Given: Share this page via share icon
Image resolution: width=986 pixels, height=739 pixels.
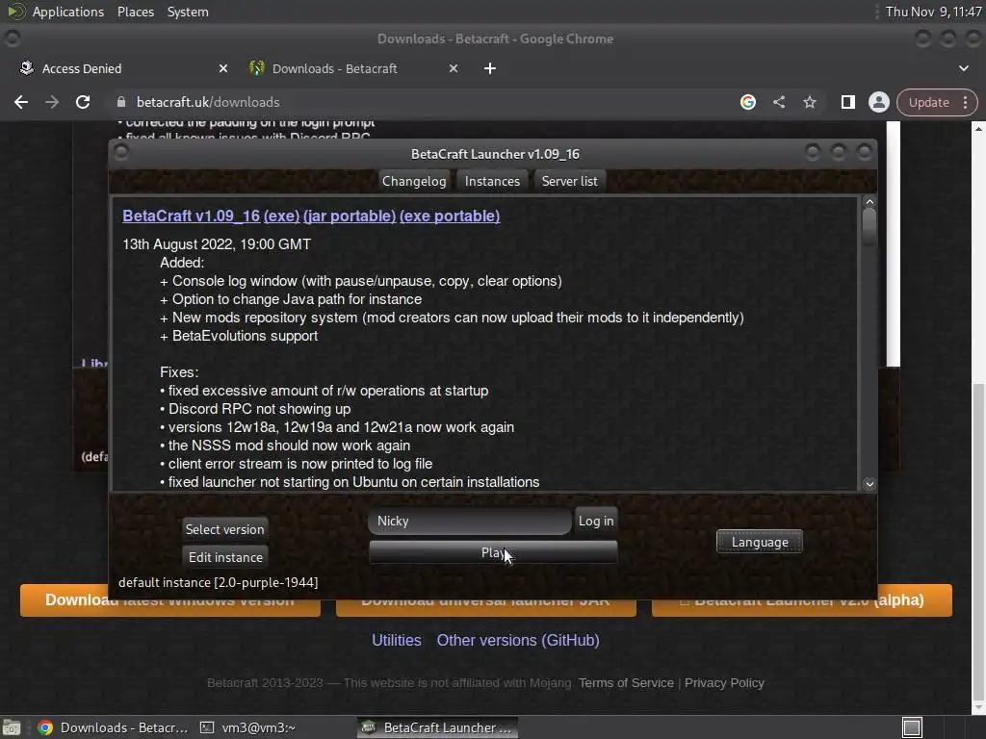Looking at the screenshot, I should tap(779, 102).
